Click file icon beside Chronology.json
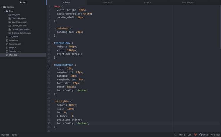The image size is (221, 137). (9, 19)
